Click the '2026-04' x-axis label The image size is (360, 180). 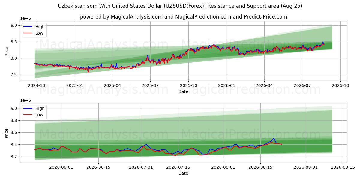pyautogui.click(x=264, y=85)
